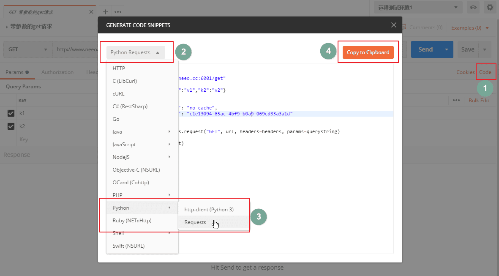This screenshot has height=276, width=499.
Task: Click the Bulk Edit link
Action: click(479, 100)
